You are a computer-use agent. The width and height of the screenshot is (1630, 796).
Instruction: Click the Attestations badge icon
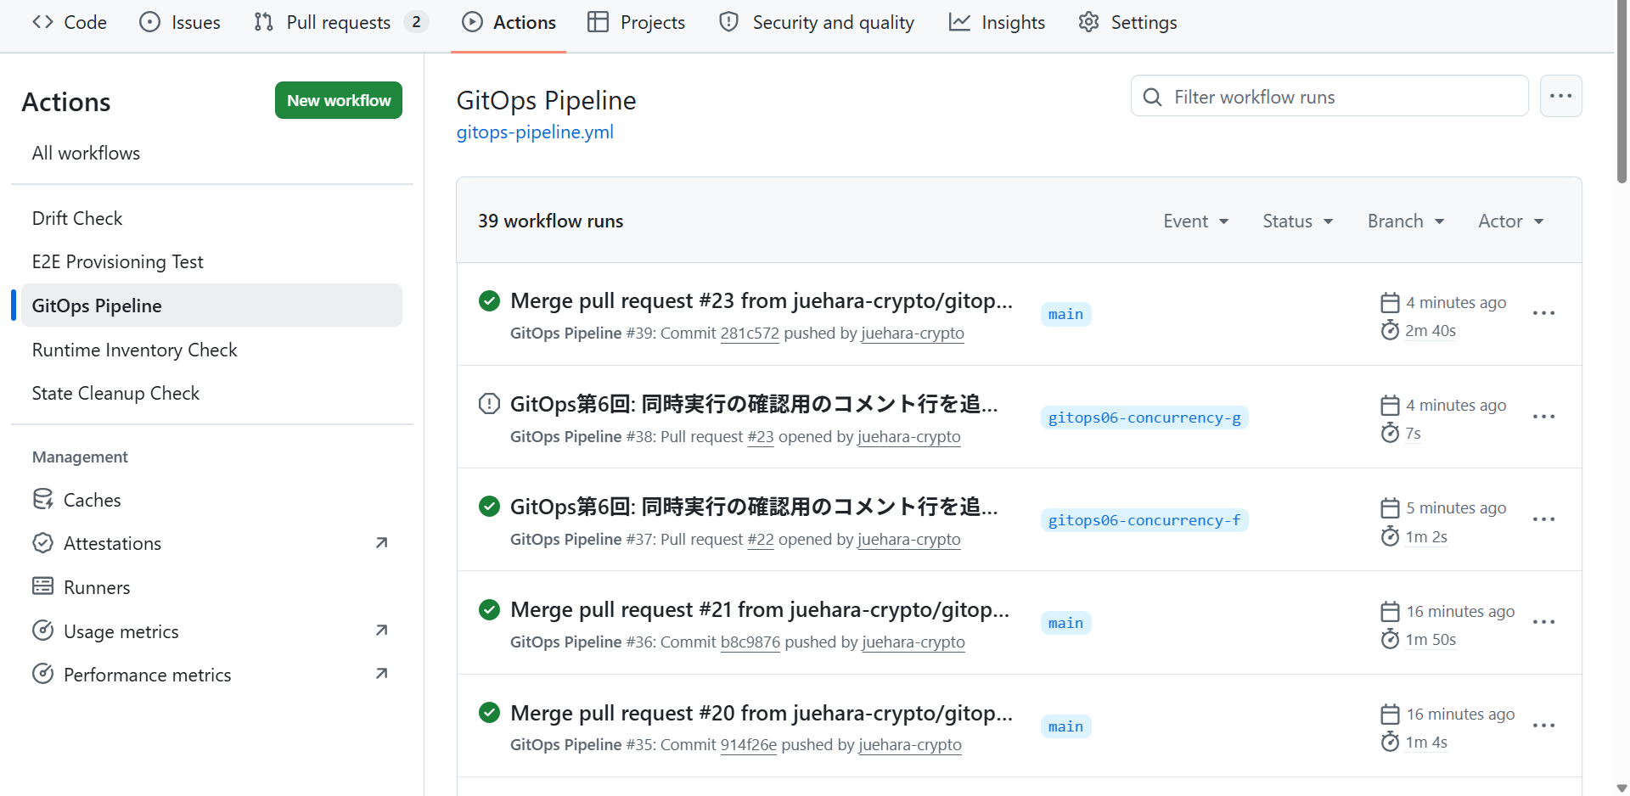click(42, 543)
